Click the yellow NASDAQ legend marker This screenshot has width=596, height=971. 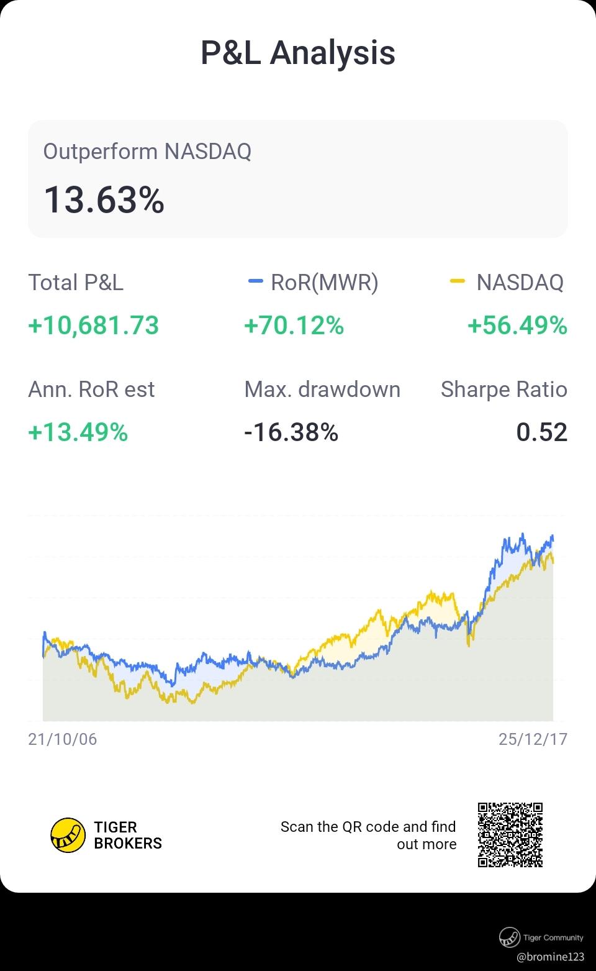pos(457,282)
